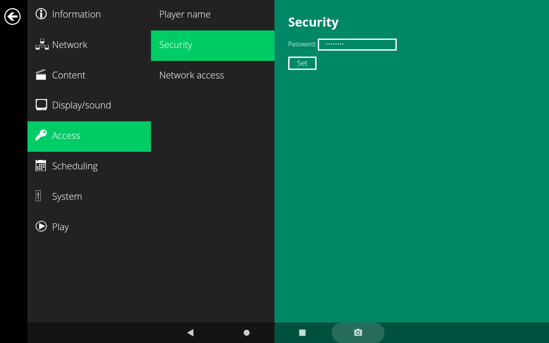Open the Player name submenu

coord(213,15)
